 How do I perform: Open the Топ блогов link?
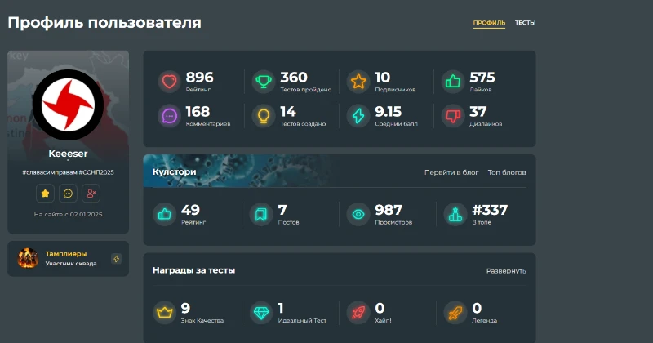coord(507,172)
